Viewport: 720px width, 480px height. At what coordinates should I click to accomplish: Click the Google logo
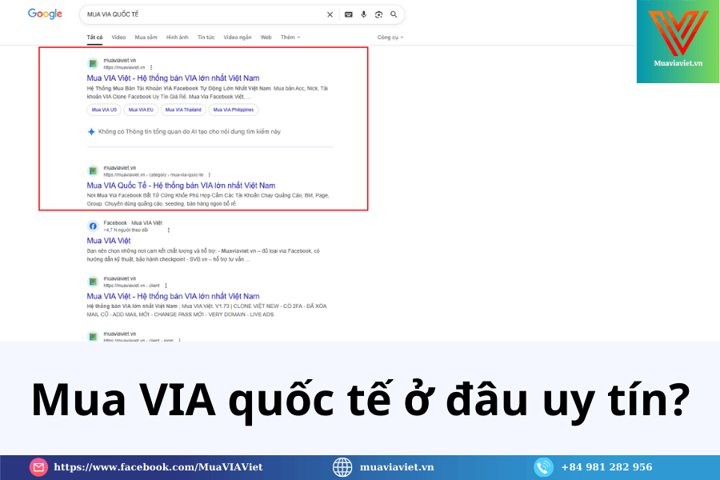point(45,14)
